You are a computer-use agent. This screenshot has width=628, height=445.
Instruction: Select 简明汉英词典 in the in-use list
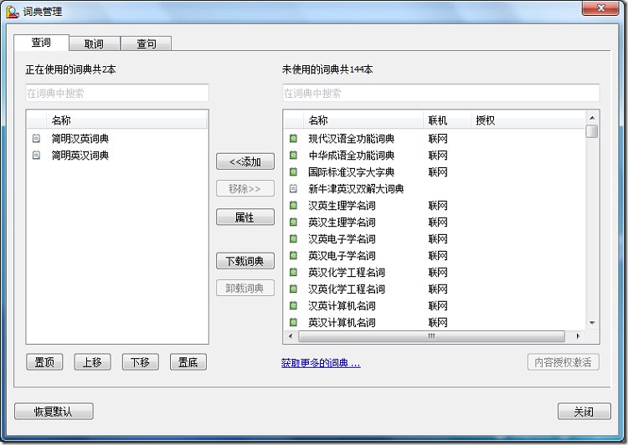pyautogui.click(x=80, y=139)
